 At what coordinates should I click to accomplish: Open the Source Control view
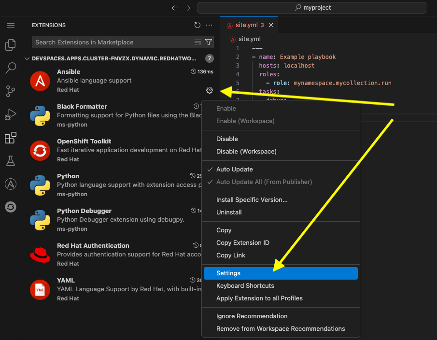pos(11,91)
